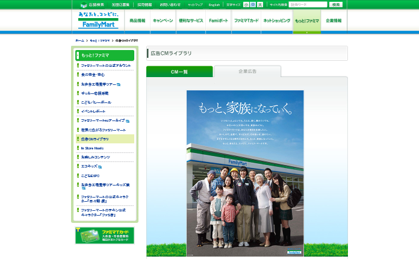Screen dimensions: 419x259
Task: Select medium font size 中
Action: tap(253, 5)
